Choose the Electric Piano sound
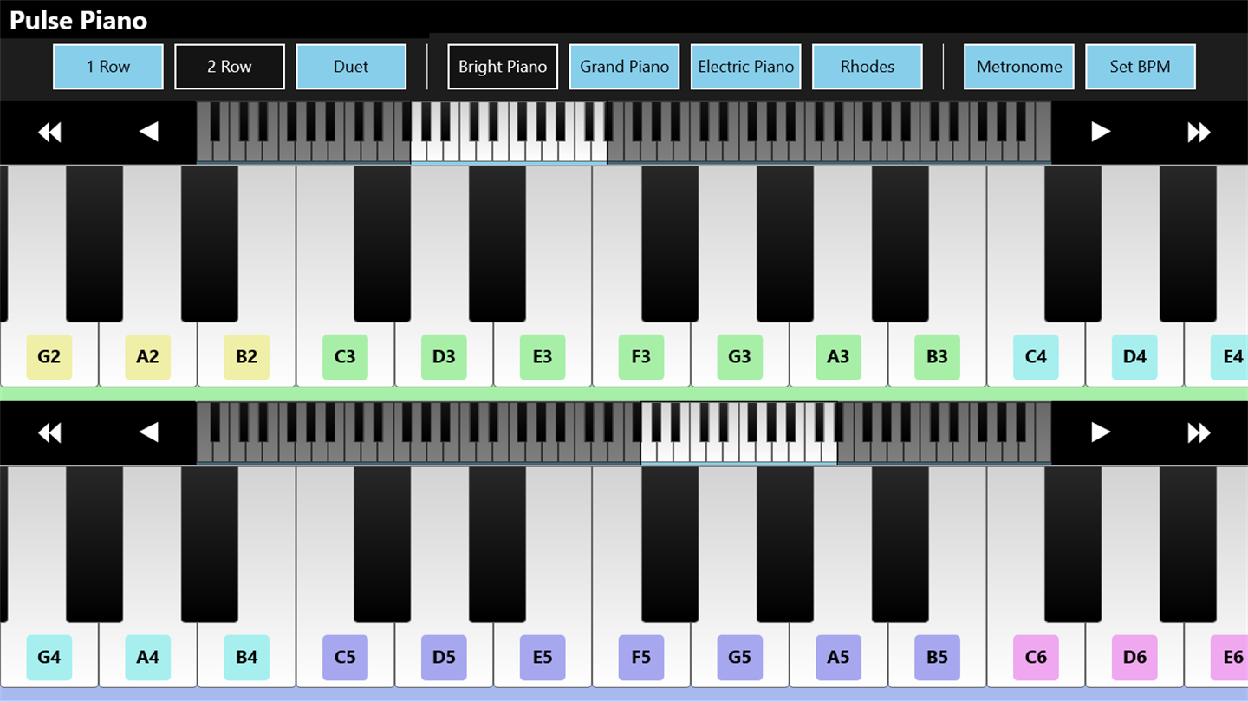 [746, 67]
